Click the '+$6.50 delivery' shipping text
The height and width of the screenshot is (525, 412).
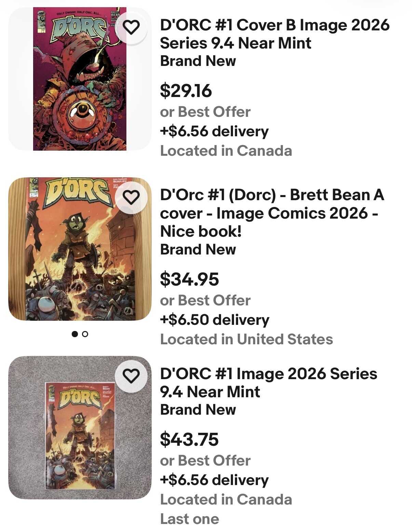coord(215,320)
